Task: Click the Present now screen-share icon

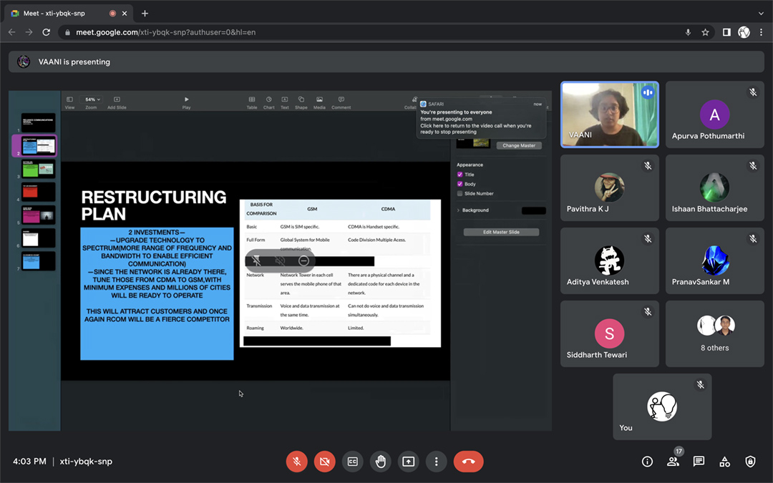Action: coord(408,462)
